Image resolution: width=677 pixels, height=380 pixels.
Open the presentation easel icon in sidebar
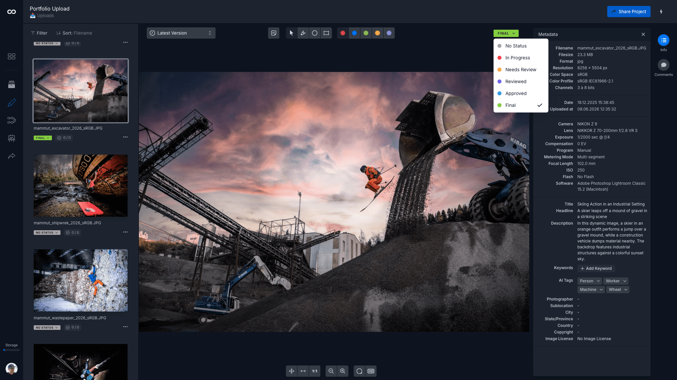[12, 138]
